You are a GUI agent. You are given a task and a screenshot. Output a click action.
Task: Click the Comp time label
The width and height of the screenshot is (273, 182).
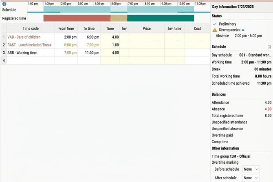coord(220,142)
